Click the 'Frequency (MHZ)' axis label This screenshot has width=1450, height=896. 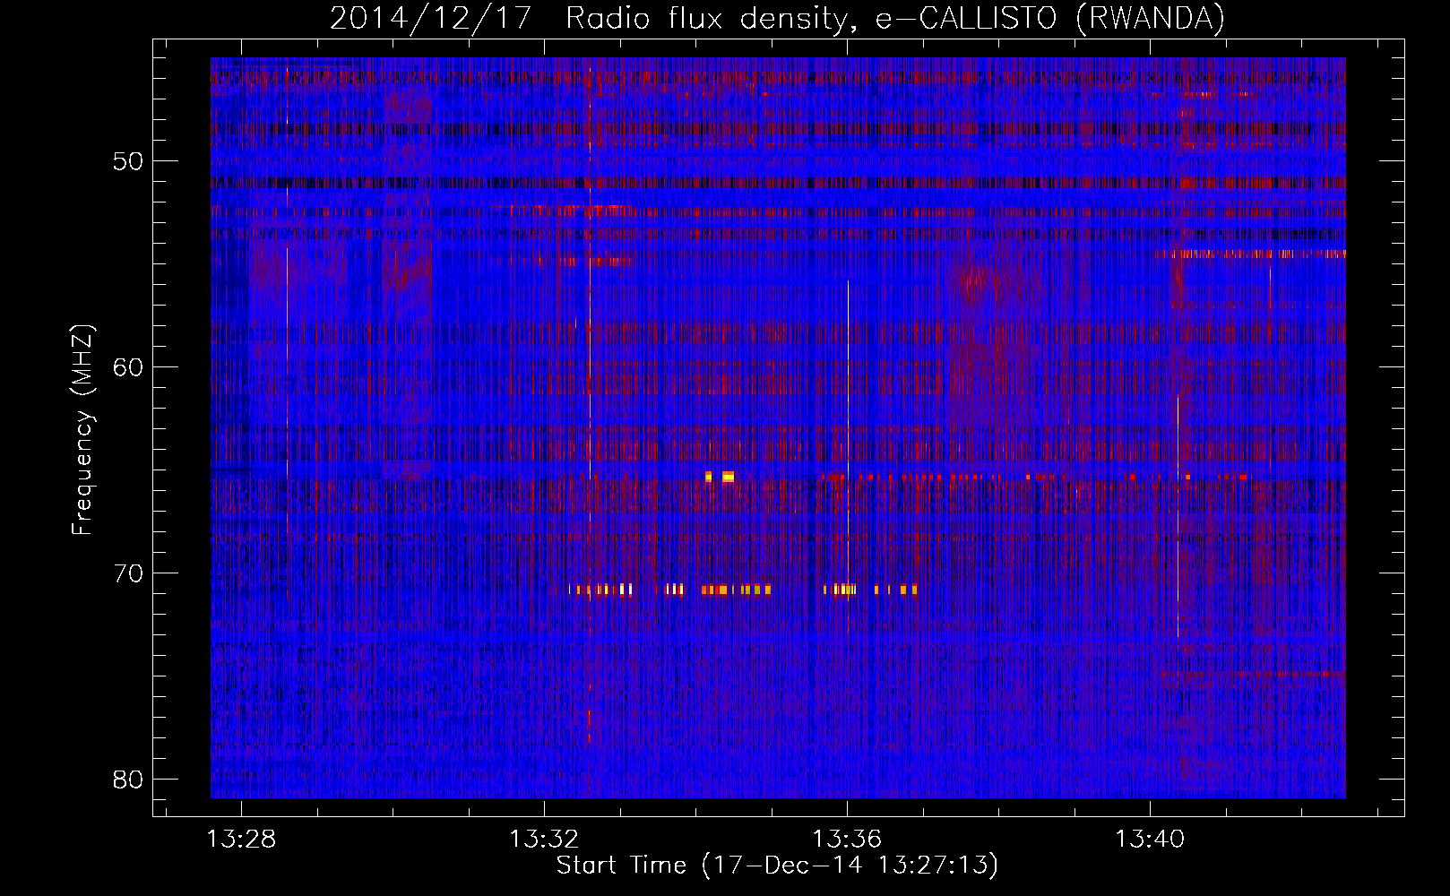[x=82, y=430]
